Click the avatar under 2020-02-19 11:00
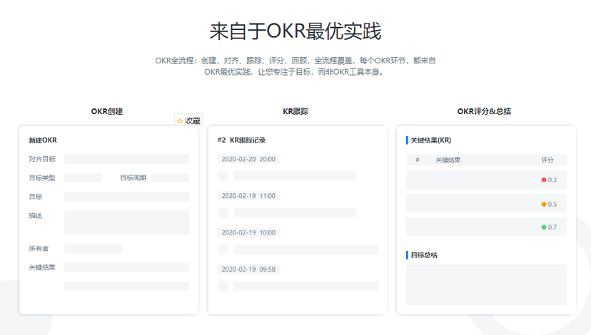The width and height of the screenshot is (591, 335). point(223,212)
